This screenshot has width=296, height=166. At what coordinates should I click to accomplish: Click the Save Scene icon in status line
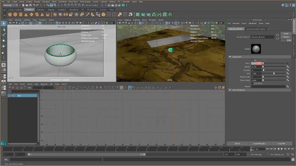30,5
